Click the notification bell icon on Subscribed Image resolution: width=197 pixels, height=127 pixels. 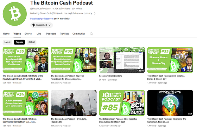[x=33, y=25]
